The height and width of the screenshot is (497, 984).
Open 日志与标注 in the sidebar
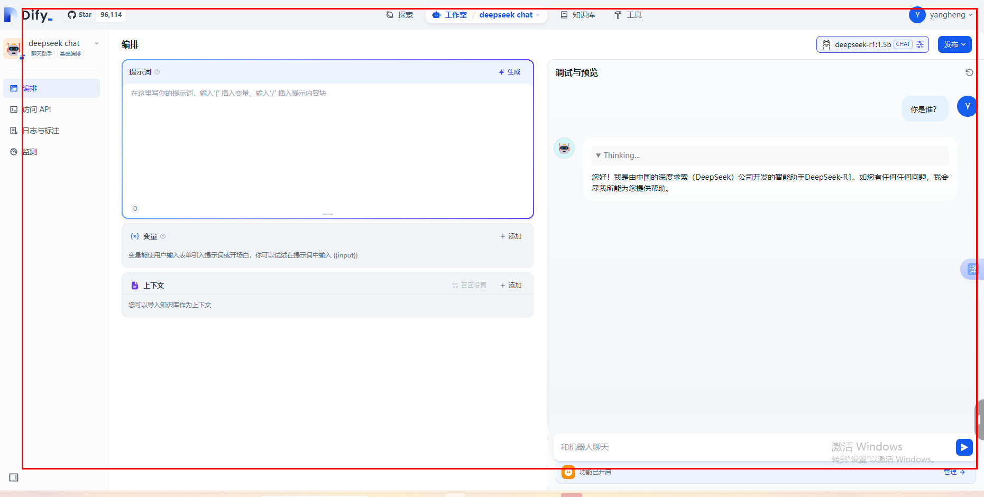[52, 131]
